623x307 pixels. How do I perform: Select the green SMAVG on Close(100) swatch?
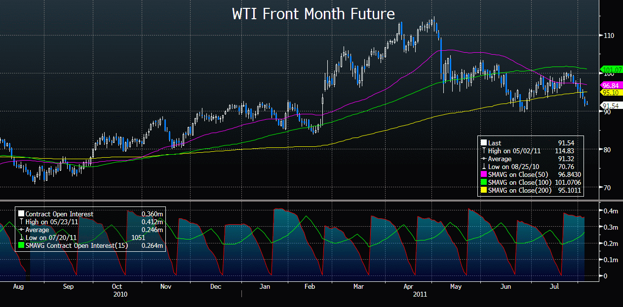click(x=484, y=182)
